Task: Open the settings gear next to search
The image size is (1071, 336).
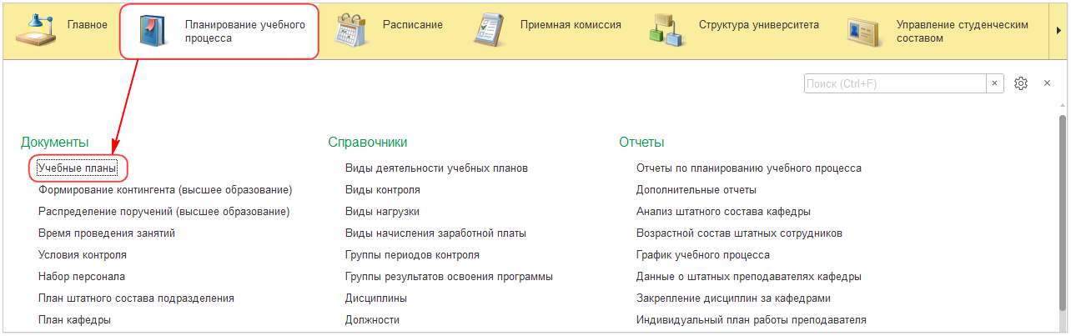Action: 1021,83
